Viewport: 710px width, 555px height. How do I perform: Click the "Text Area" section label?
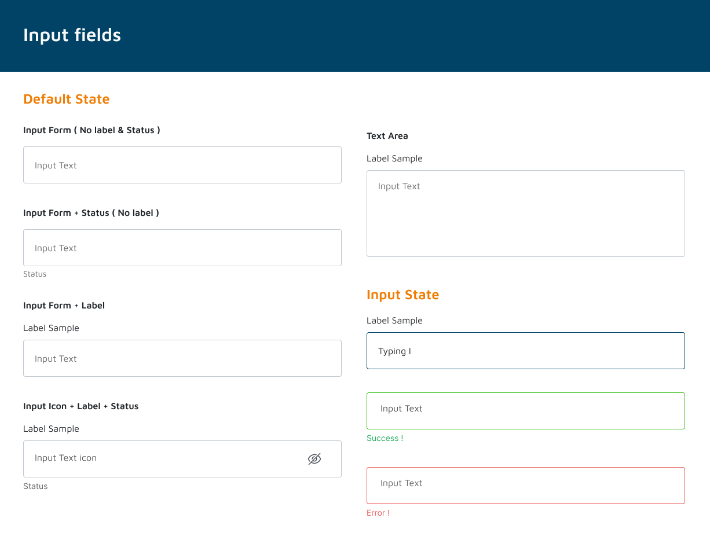coord(387,136)
